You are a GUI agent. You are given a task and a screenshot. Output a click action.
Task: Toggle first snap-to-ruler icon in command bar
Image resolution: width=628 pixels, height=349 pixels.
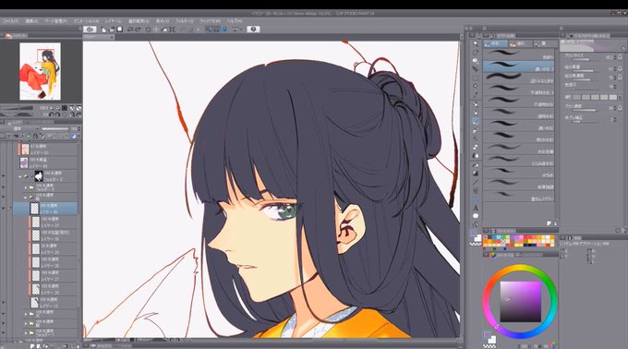tap(209, 30)
